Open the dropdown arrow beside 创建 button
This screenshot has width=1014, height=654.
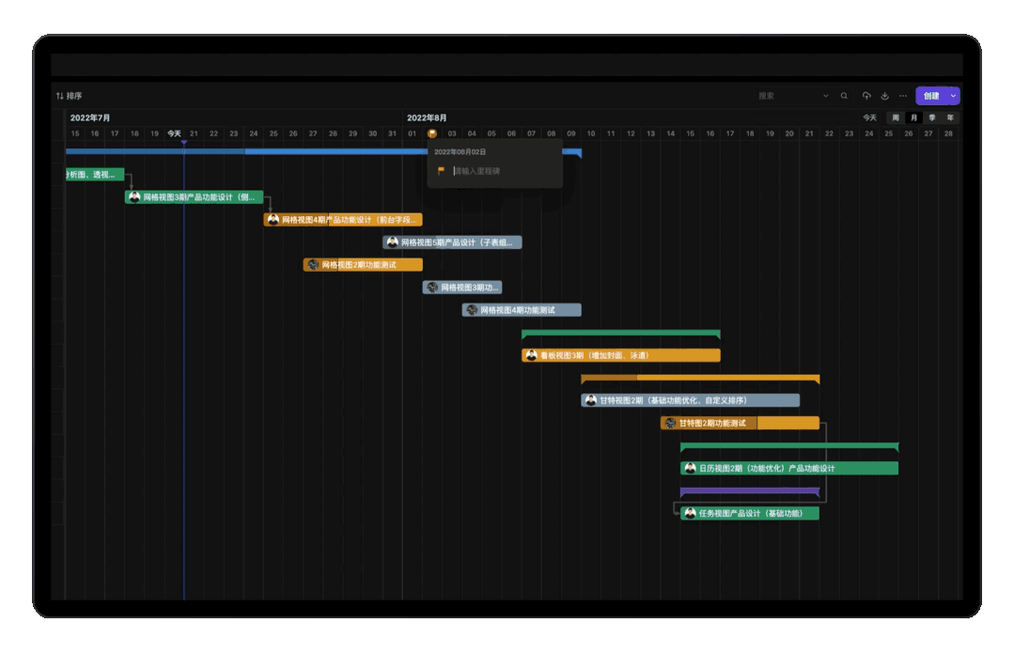click(953, 96)
